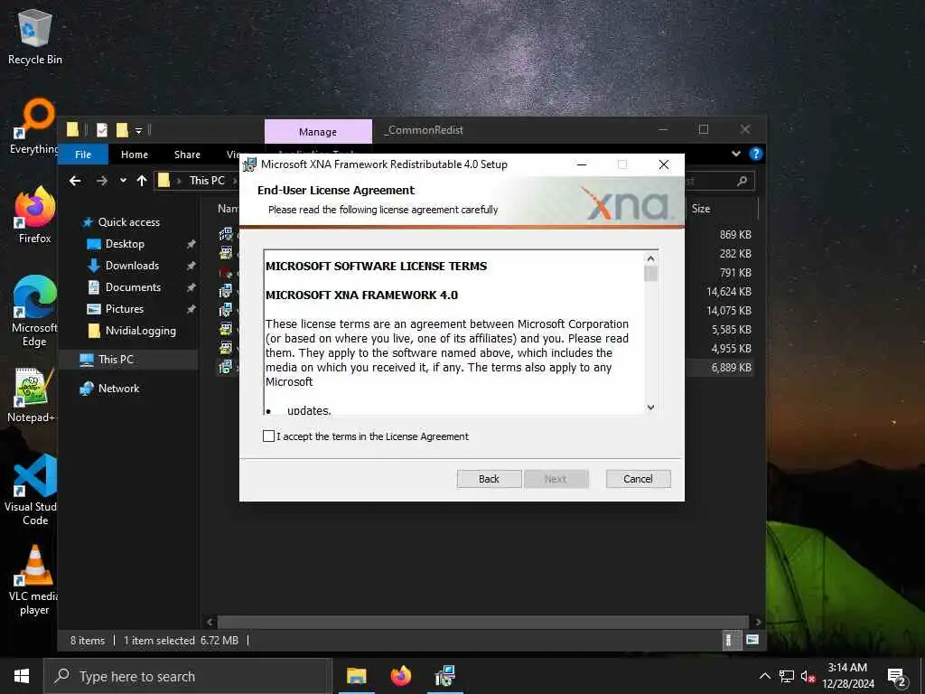Image resolution: width=925 pixels, height=694 pixels.
Task: Open Explorer's recent locations dropdown arrow
Action: pos(123,181)
